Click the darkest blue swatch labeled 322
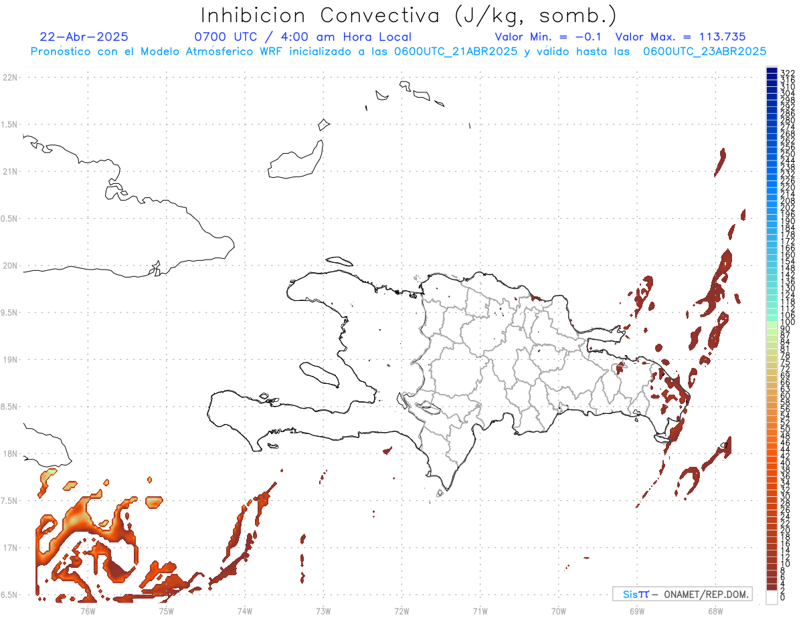This screenshot has width=803, height=620. point(772,71)
